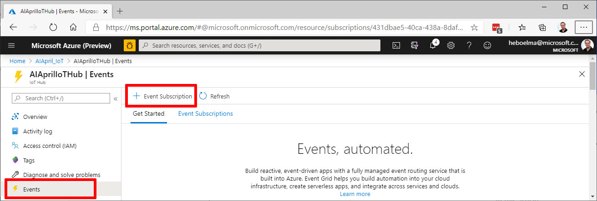Click AIAprilIoTHub | Events breadcrumb text

(102, 61)
